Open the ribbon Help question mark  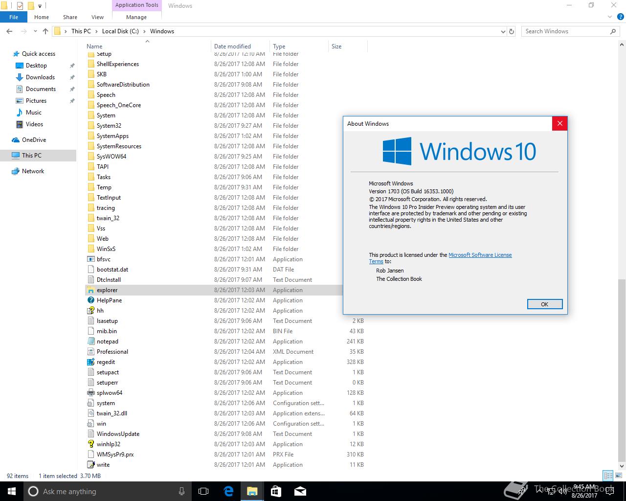620,17
